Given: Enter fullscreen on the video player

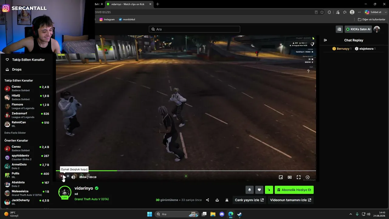Looking at the screenshot, I should point(299,177).
